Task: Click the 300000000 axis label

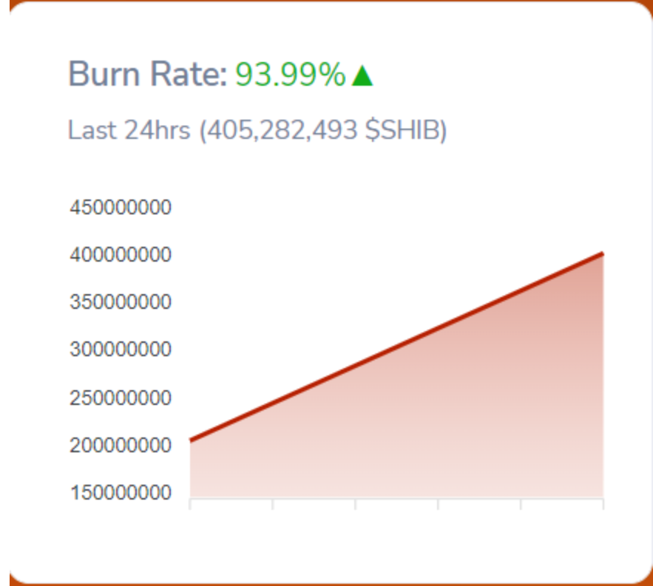Action: point(121,350)
